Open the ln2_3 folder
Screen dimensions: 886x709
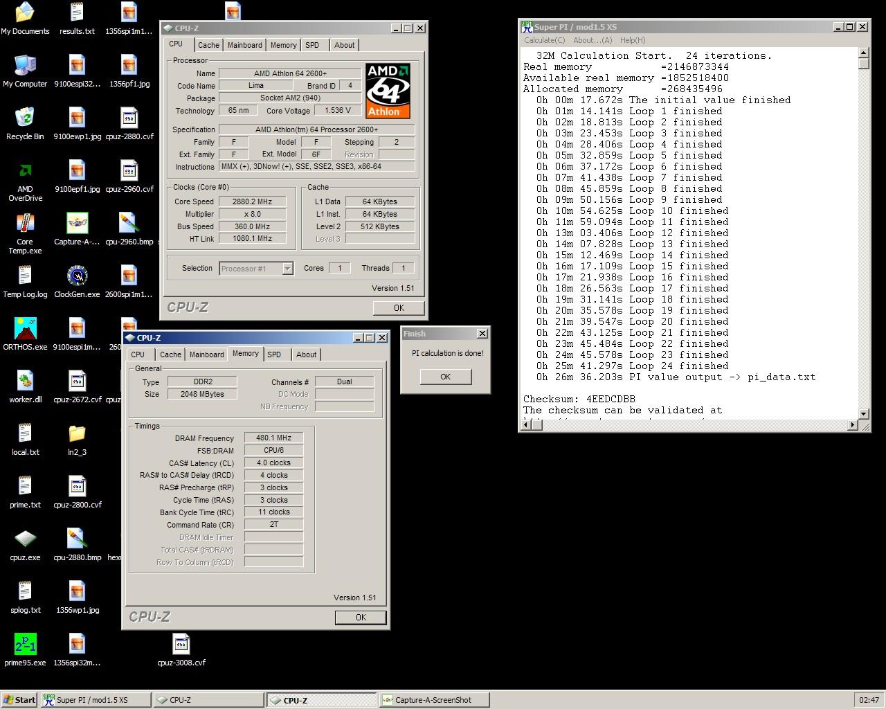77,439
